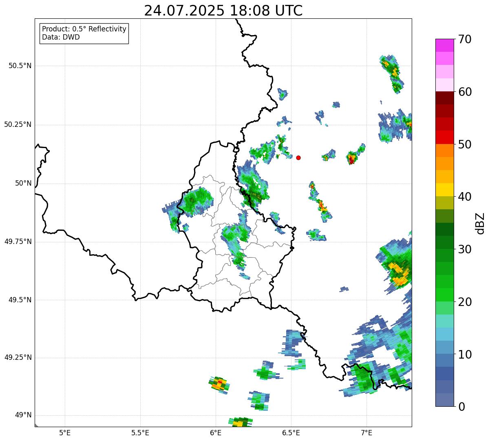
Task: Click the bright green colorbar segment at 20
Action: point(445,295)
